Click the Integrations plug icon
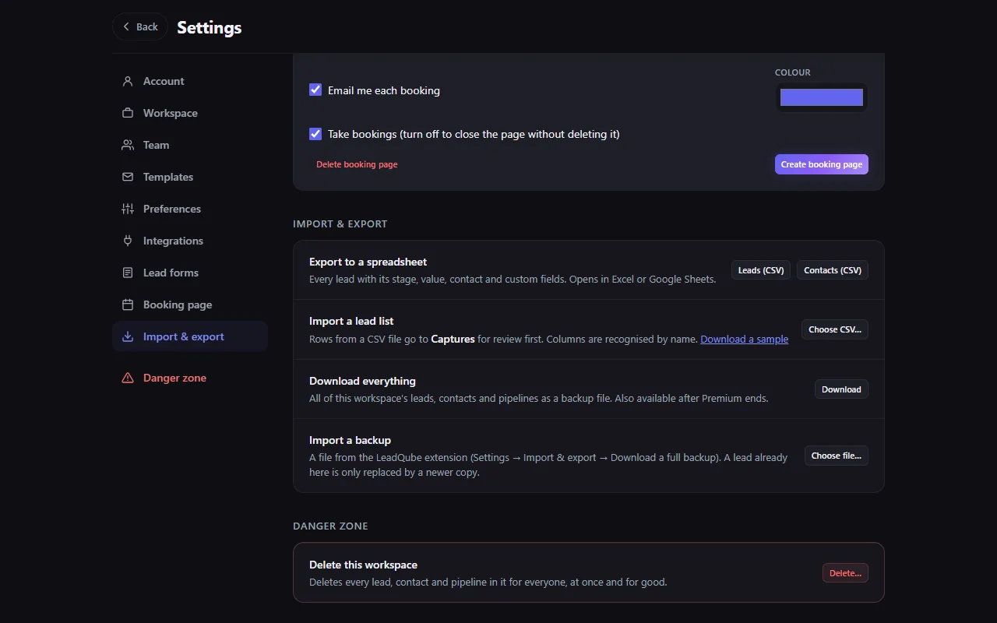 128,241
